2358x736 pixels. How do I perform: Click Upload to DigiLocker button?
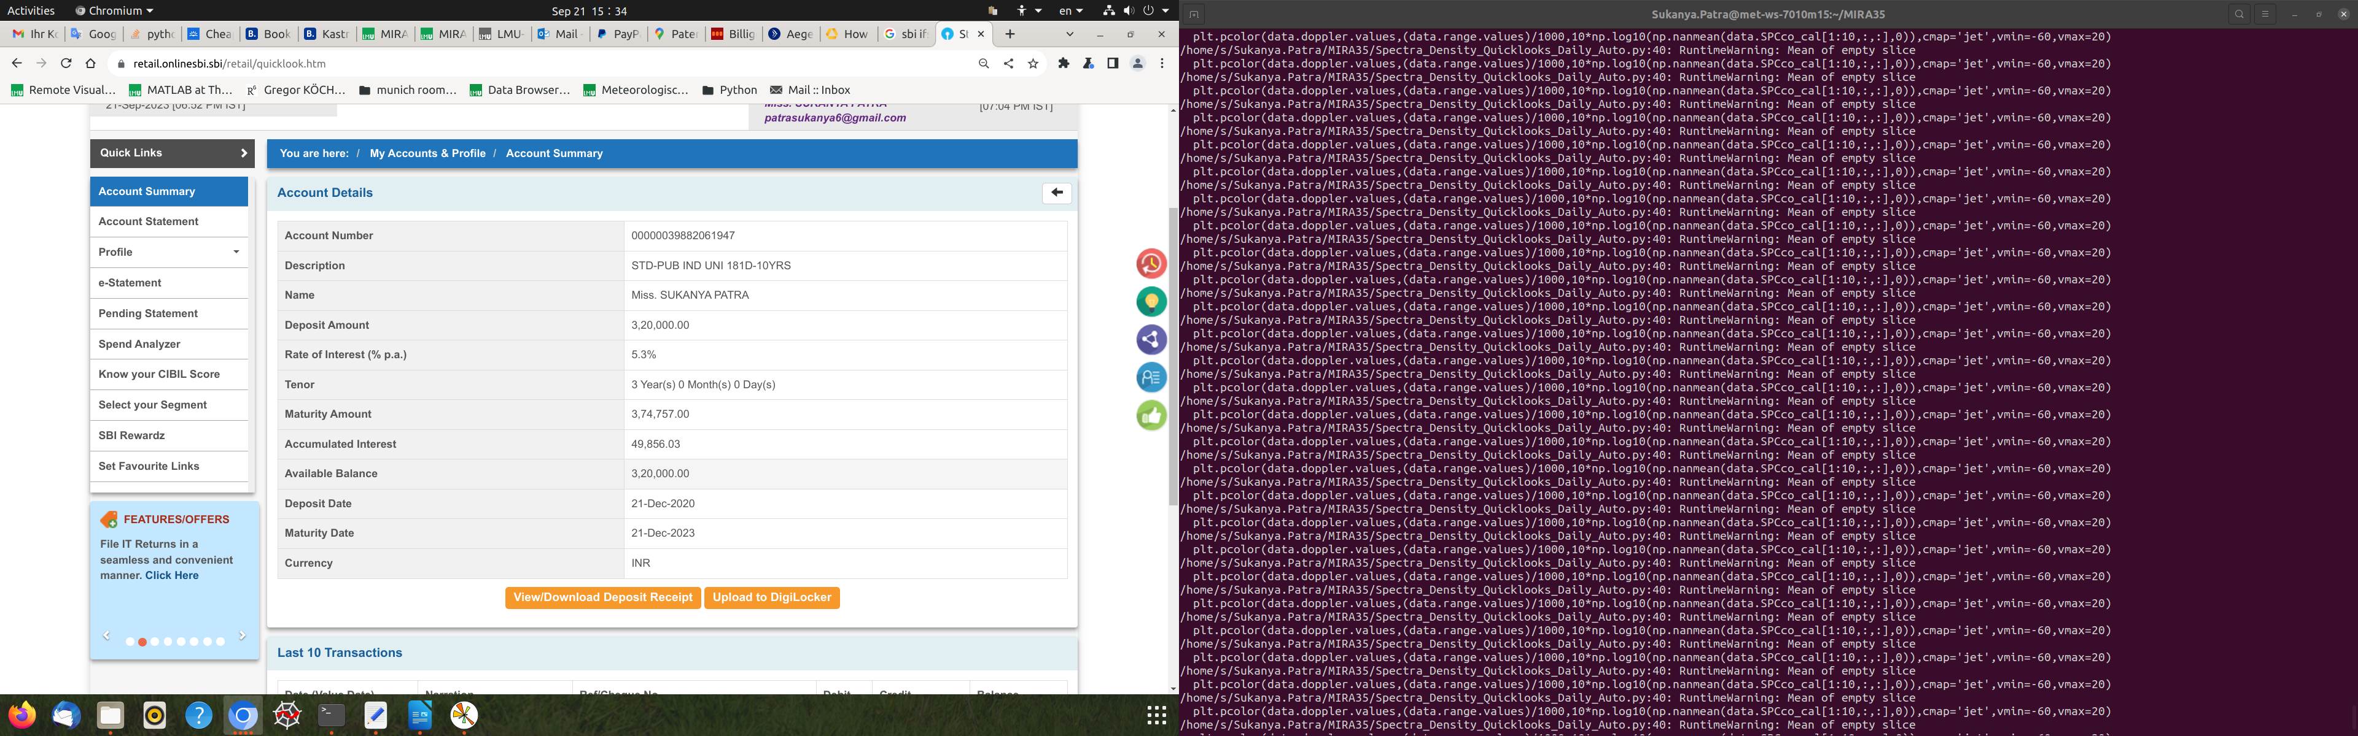click(772, 598)
